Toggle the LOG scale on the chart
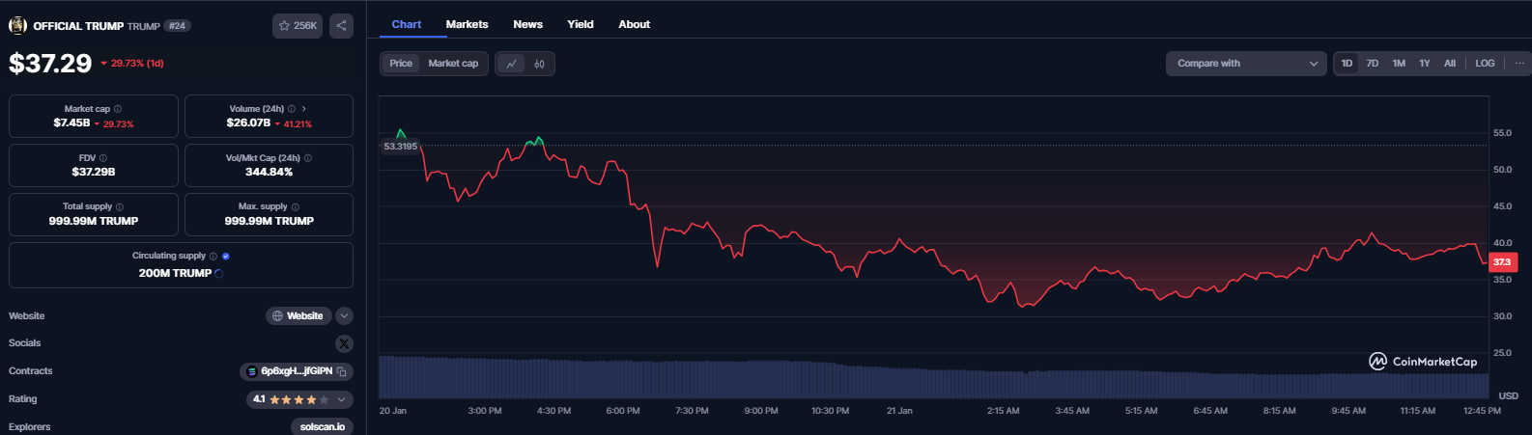Viewport: 1532px width, 435px height. pos(1485,64)
